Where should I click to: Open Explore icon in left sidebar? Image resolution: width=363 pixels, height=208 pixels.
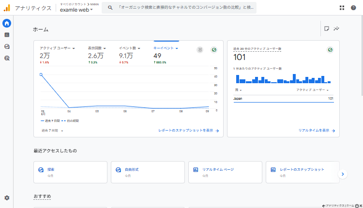(7, 46)
